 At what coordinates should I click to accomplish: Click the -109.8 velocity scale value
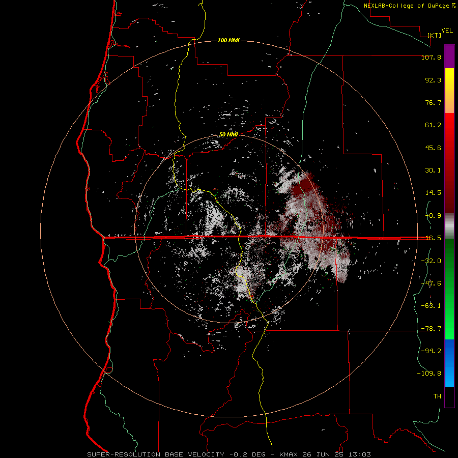click(x=429, y=374)
